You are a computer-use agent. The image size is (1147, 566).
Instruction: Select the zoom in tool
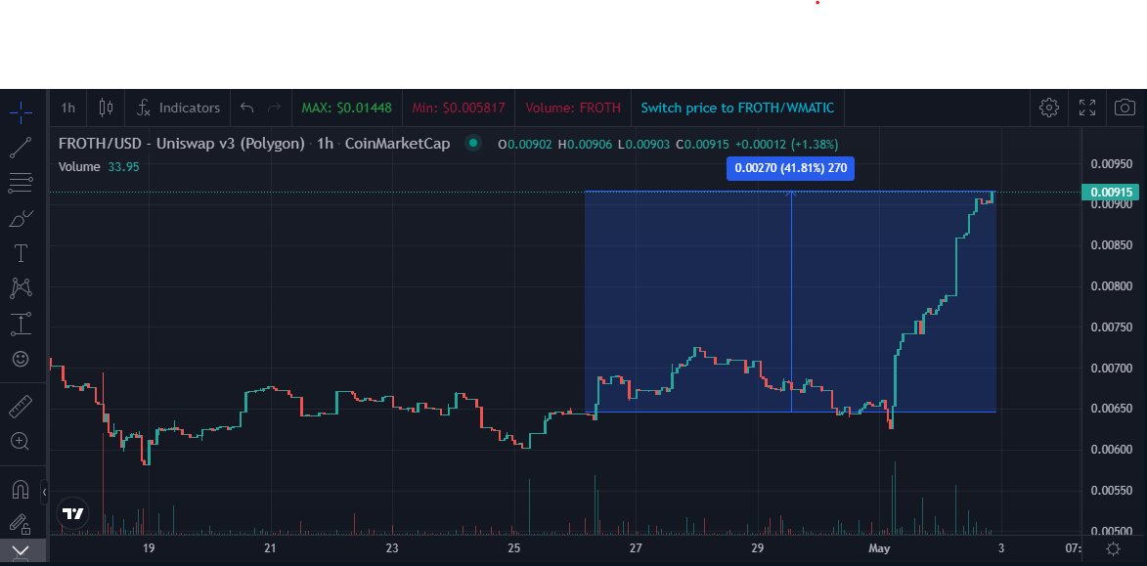click(x=21, y=441)
